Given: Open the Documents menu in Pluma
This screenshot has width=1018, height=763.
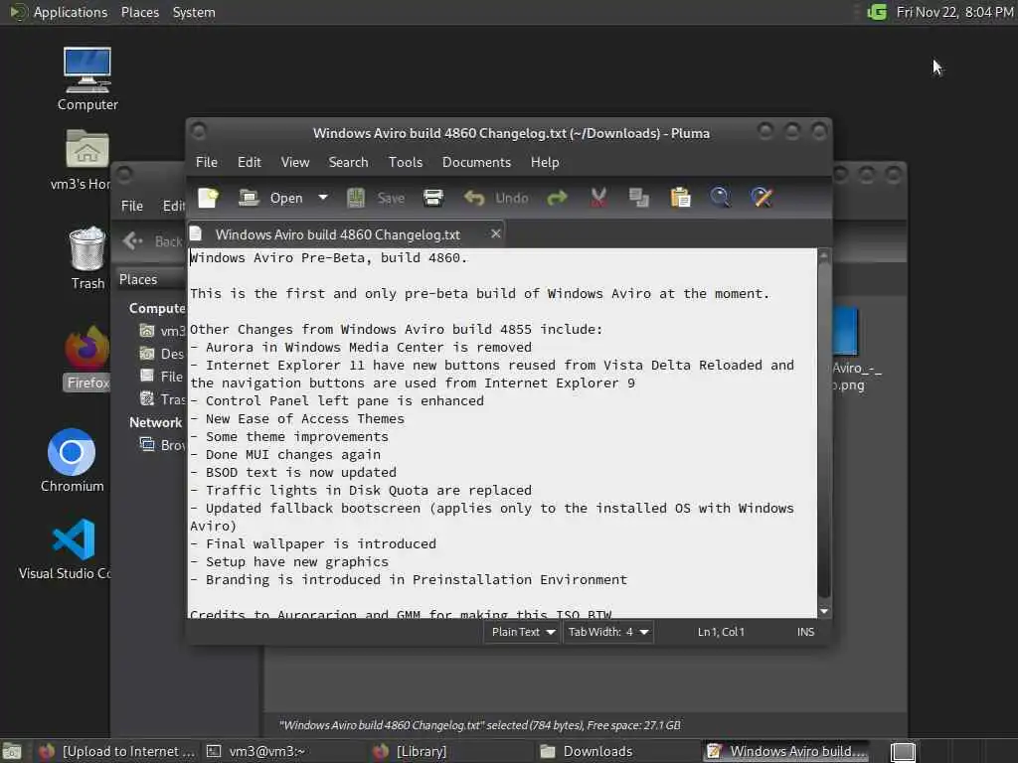Looking at the screenshot, I should (476, 162).
